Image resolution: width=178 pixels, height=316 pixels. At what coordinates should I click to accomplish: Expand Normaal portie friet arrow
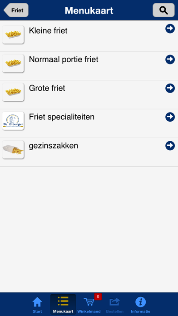click(x=170, y=59)
